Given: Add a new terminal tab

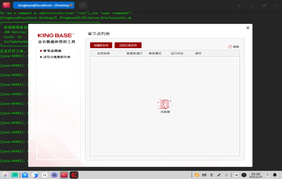Looking at the screenshot, I should 83,5.
